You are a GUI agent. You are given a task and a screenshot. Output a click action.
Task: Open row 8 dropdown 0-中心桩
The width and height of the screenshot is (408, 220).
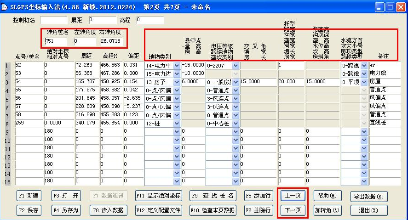click(236, 124)
